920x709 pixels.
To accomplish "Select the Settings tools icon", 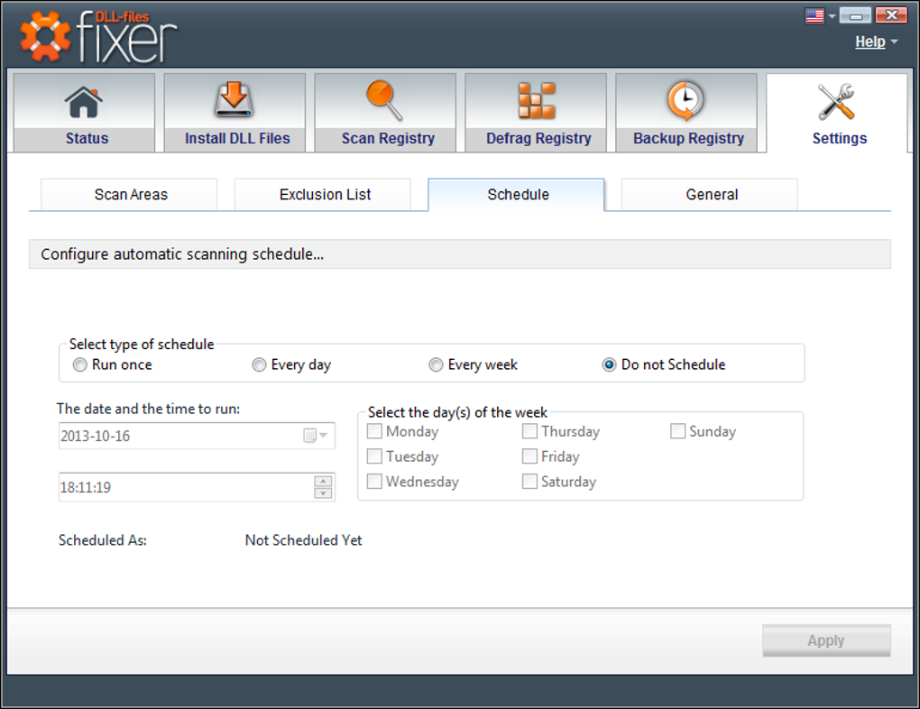I will point(837,102).
